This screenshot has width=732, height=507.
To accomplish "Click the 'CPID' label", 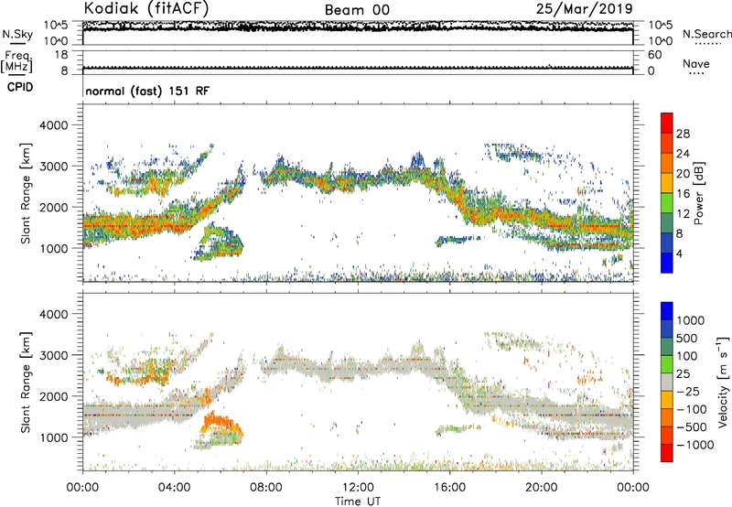I will coord(20,87).
